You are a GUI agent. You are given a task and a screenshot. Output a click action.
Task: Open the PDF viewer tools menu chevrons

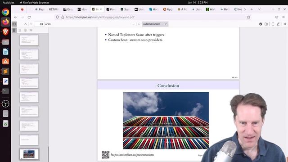click(285, 24)
